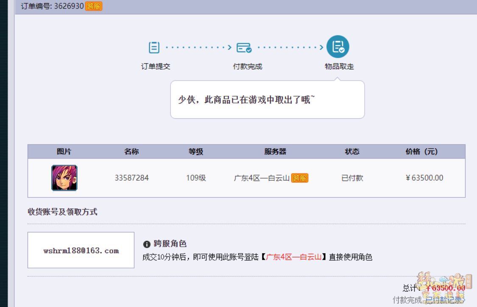
Task: Click the 名称 column header
Action: (131, 151)
